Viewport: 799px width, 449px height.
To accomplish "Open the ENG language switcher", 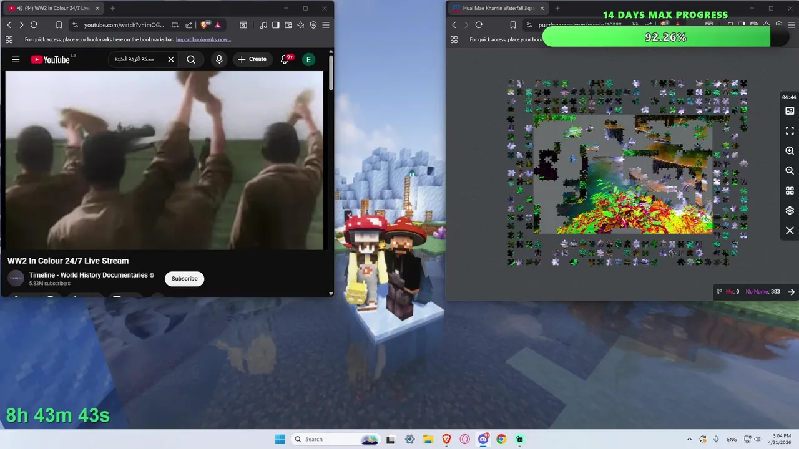I will 732,439.
